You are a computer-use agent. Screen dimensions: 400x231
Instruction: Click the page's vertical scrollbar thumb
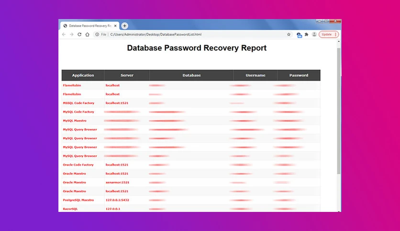339,111
